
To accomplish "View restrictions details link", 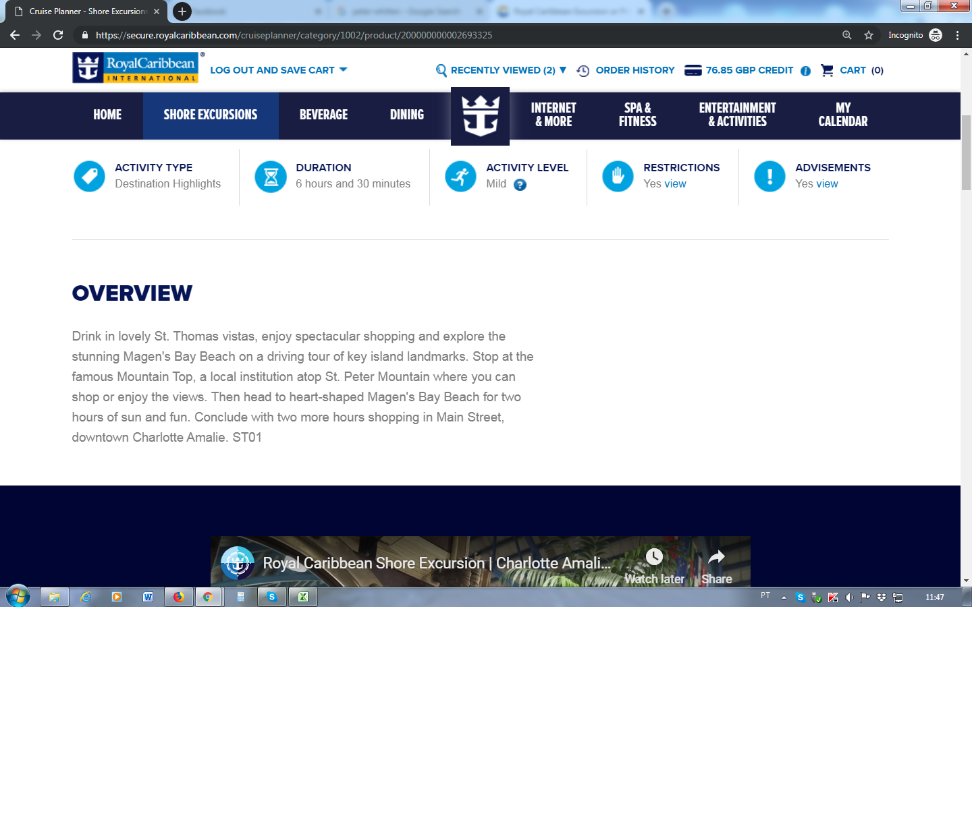I will pyautogui.click(x=675, y=184).
